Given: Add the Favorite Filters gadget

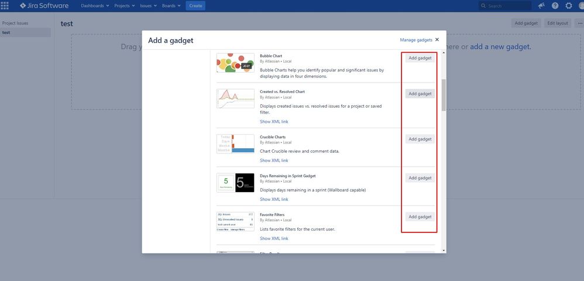Looking at the screenshot, I should 420,217.
